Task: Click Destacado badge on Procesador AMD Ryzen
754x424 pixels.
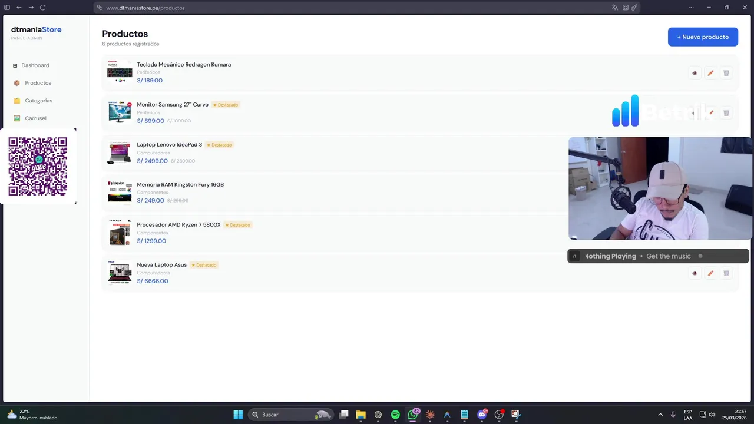Action: click(x=237, y=225)
